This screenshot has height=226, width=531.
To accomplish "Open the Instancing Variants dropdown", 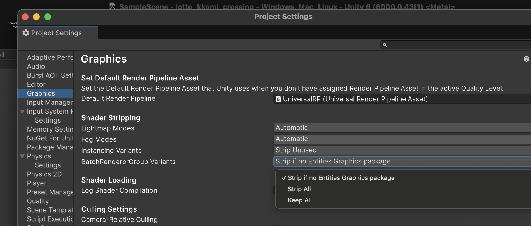I will click(402, 150).
